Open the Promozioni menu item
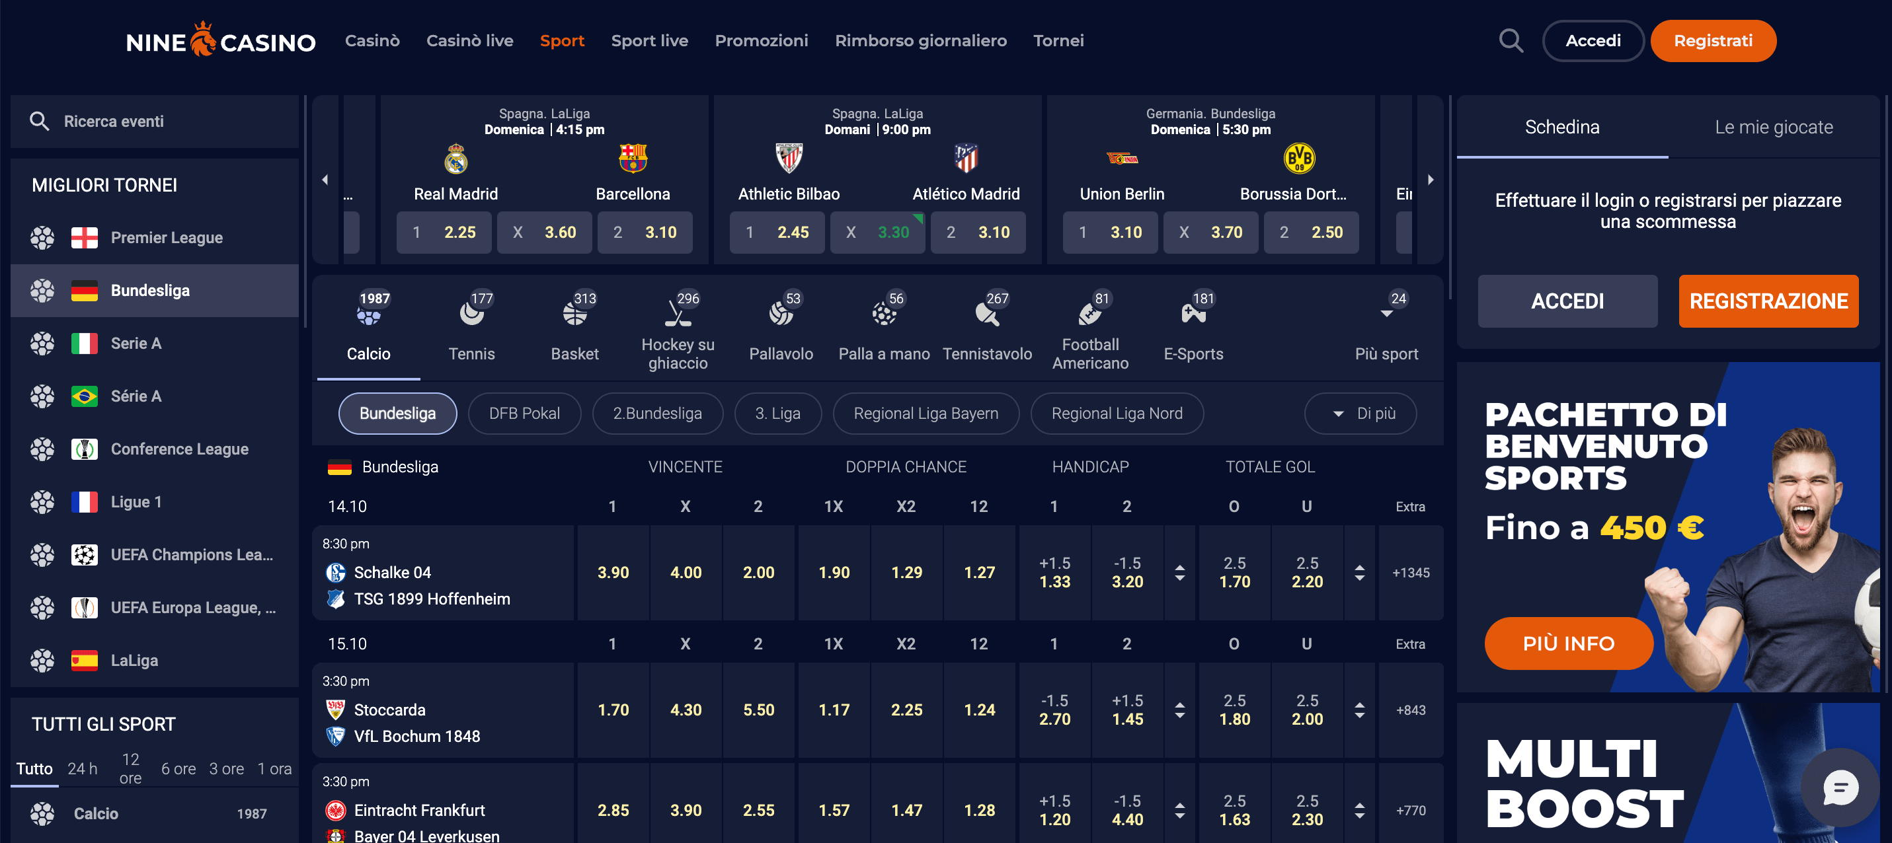This screenshot has height=843, width=1892. [x=762, y=40]
